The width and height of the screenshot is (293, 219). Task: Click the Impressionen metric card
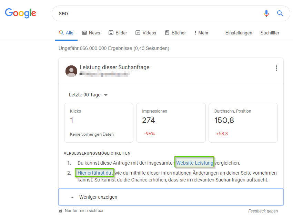pos(171,123)
